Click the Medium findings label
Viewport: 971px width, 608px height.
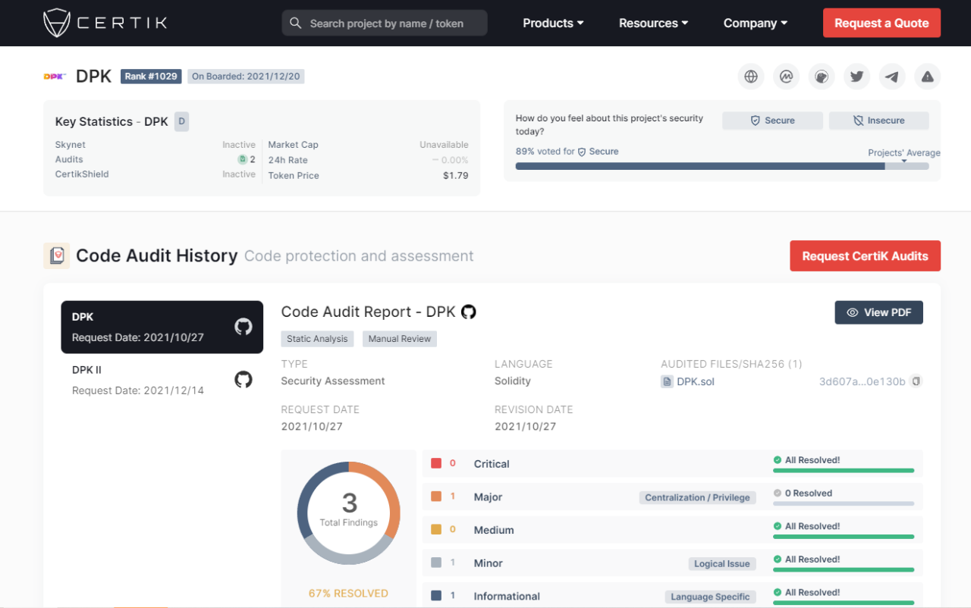coord(494,530)
